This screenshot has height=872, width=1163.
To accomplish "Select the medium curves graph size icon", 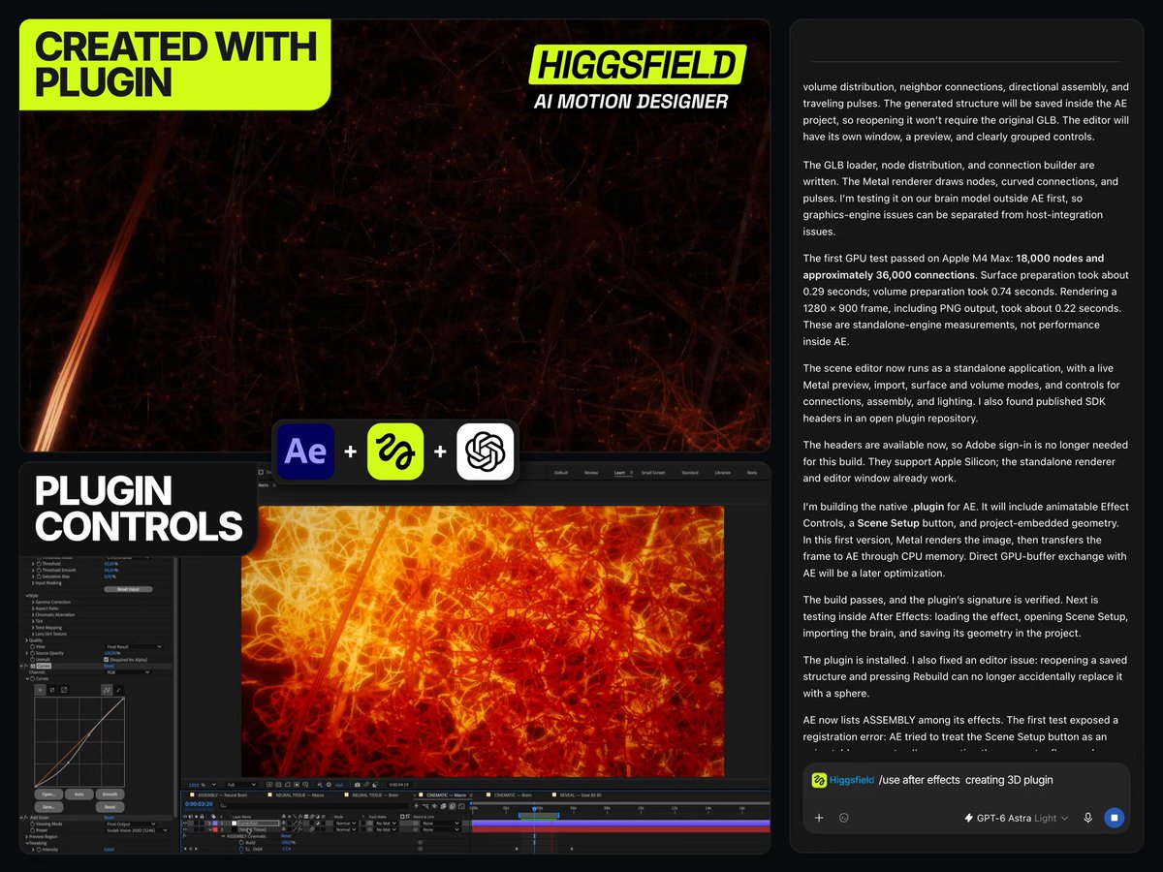I will [52, 690].
